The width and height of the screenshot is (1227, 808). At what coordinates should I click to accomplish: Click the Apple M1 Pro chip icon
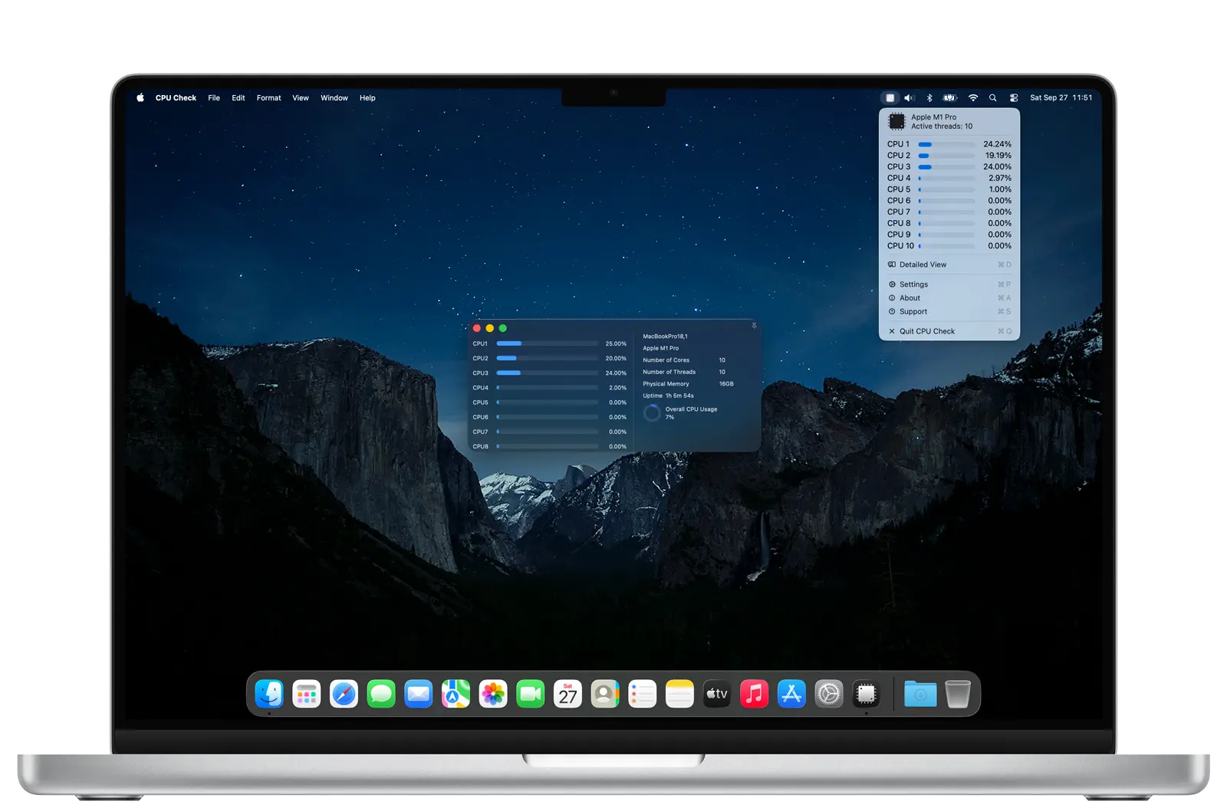coord(896,121)
